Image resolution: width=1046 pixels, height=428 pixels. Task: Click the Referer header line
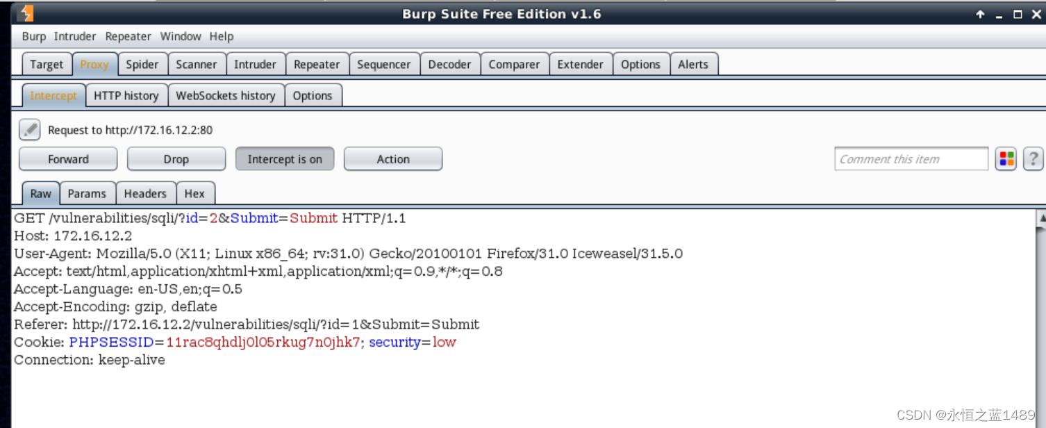(x=247, y=324)
